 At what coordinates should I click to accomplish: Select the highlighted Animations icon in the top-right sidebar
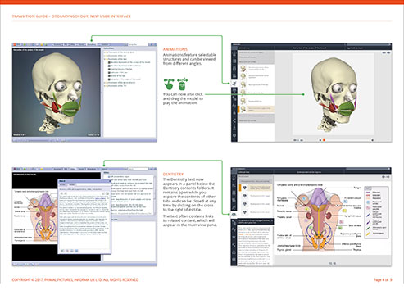click(234, 84)
